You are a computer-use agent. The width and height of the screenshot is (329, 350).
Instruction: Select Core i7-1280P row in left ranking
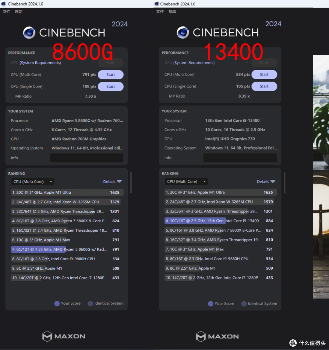point(67,278)
